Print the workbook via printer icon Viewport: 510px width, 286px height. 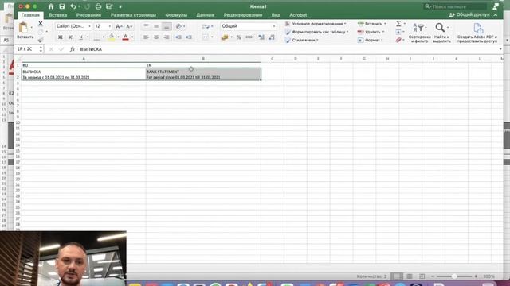tap(98, 6)
